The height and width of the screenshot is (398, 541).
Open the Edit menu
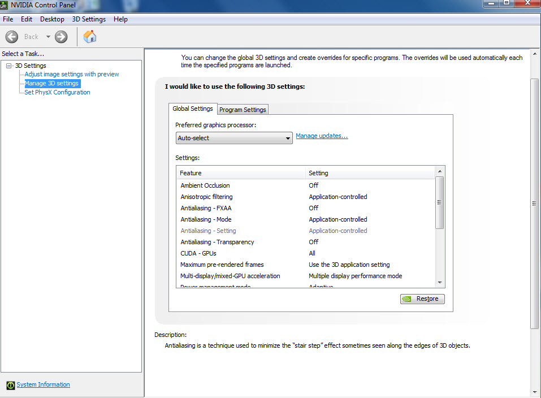coord(27,19)
